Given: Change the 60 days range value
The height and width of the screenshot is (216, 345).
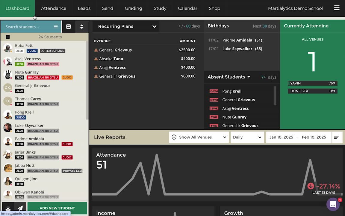Looking at the screenshot, I should click(x=188, y=26).
